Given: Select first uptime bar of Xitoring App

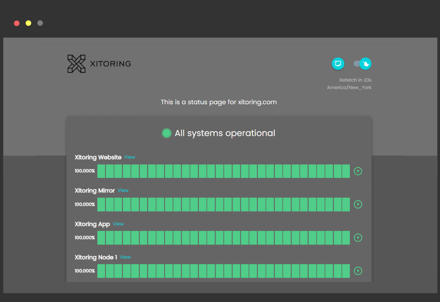Looking at the screenshot, I should [x=101, y=238].
